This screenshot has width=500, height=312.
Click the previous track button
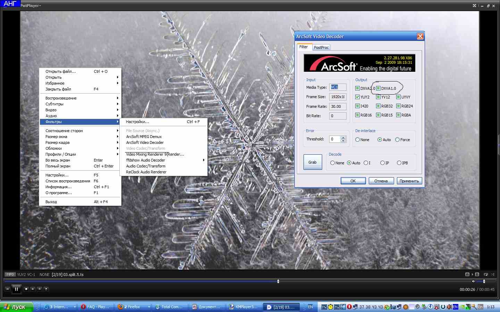(x=8, y=289)
